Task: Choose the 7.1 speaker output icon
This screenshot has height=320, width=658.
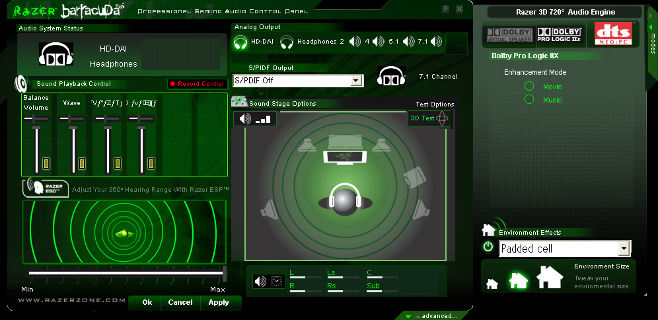Action: [x=436, y=42]
